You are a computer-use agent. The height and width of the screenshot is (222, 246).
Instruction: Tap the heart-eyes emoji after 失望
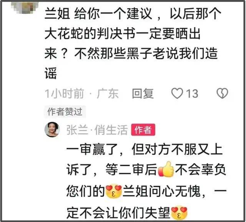[x=179, y=213]
